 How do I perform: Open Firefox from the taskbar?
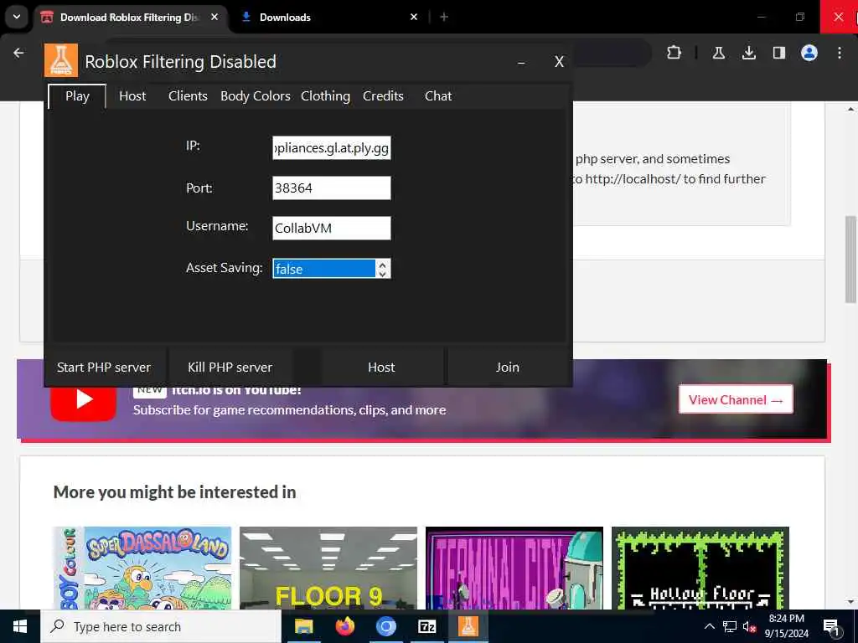344,626
